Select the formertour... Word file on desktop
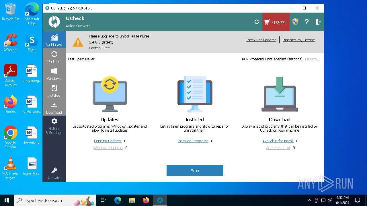The height and width of the screenshot is (206, 367). pos(32,104)
